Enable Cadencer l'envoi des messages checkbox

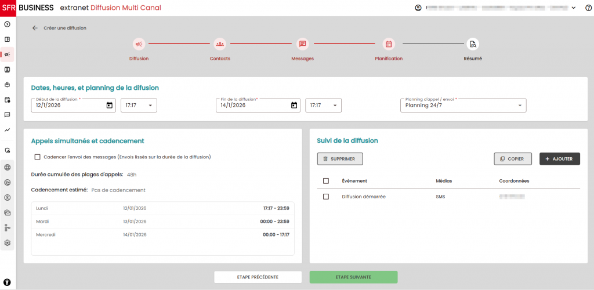pos(38,157)
